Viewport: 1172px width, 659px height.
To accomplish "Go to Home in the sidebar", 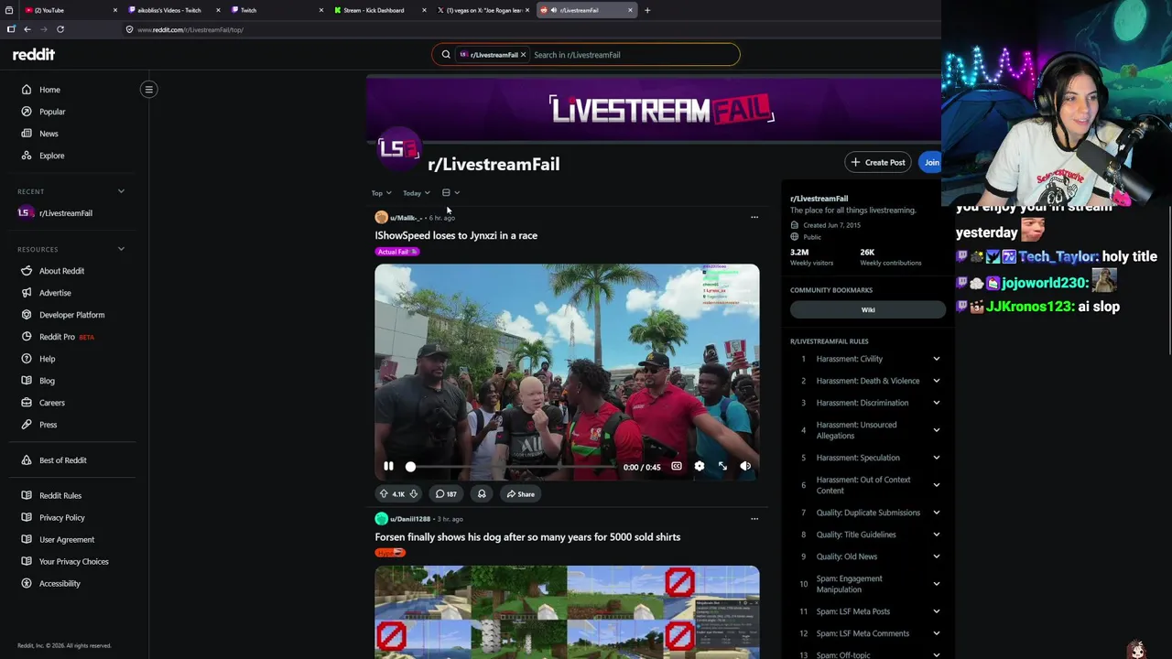I will pos(49,90).
